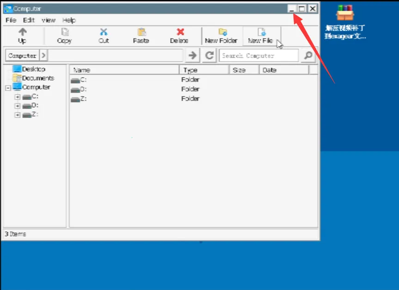Expand the C: drive tree node
Image resolution: width=399 pixels, height=290 pixels.
coord(18,97)
